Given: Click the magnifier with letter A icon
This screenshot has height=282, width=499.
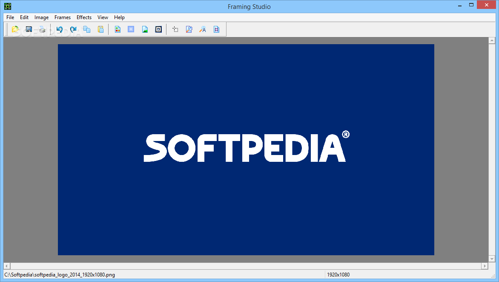Looking at the screenshot, I should (x=203, y=29).
